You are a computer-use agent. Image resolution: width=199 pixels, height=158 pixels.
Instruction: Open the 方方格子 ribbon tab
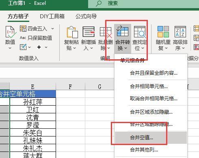click(x=18, y=17)
